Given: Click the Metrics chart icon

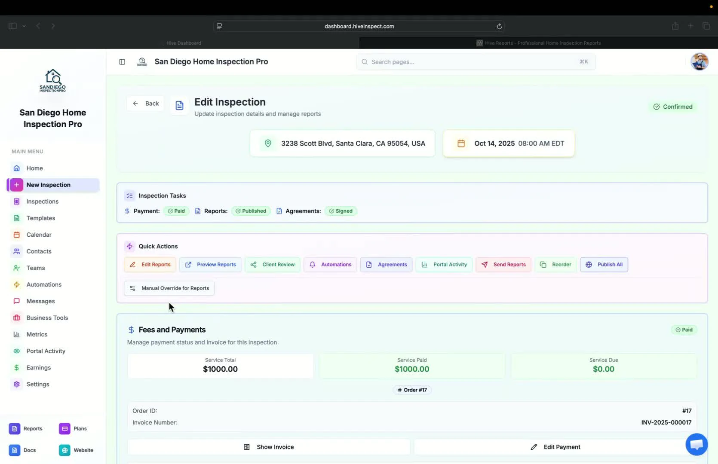Looking at the screenshot, I should coord(16,334).
